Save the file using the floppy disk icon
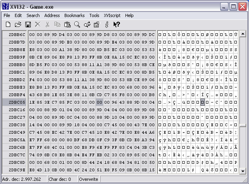Screen dimensions: 249x184 click(x=28, y=25)
